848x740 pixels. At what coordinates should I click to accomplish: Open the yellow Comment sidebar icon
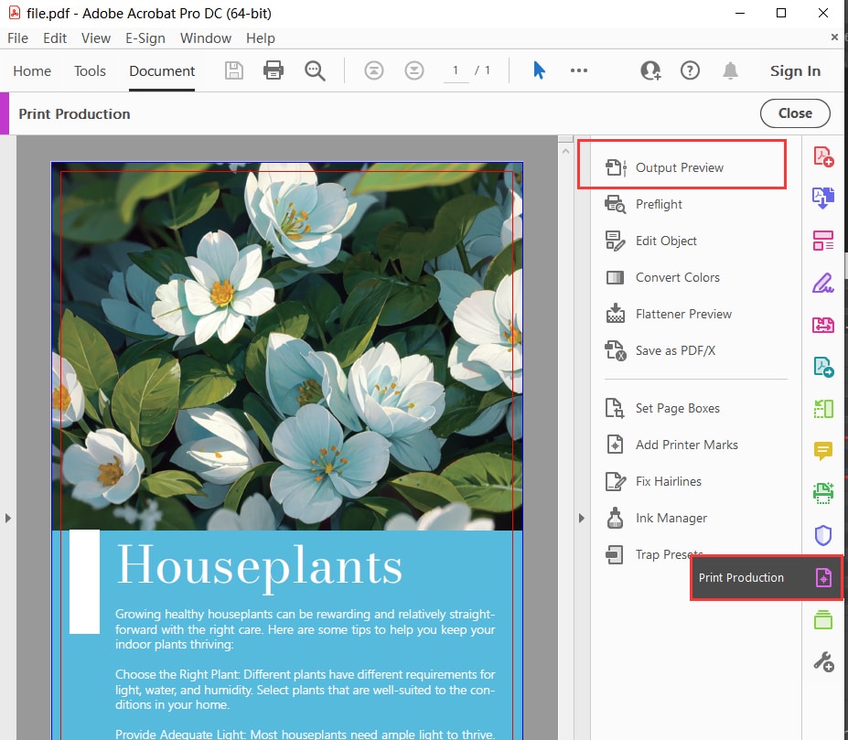(823, 451)
